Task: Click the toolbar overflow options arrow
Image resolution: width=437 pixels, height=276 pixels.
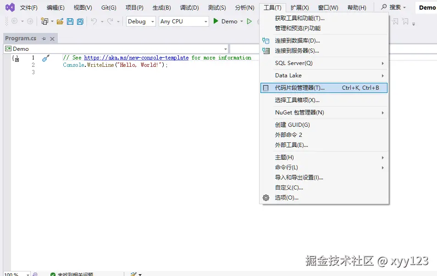Action: coord(414,24)
